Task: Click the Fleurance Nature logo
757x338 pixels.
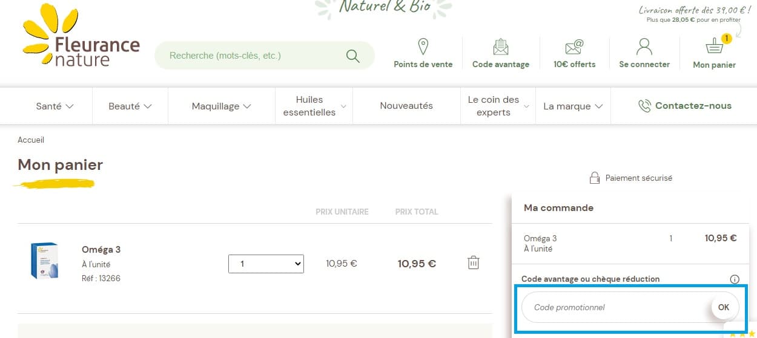Action: click(81, 36)
